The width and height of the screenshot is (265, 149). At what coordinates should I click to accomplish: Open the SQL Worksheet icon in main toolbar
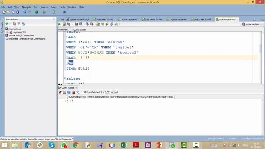(54, 12)
